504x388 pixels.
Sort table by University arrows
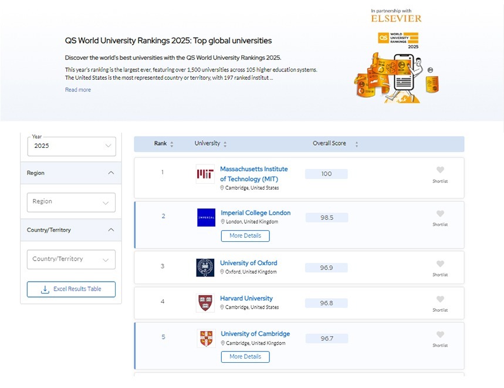click(x=225, y=144)
